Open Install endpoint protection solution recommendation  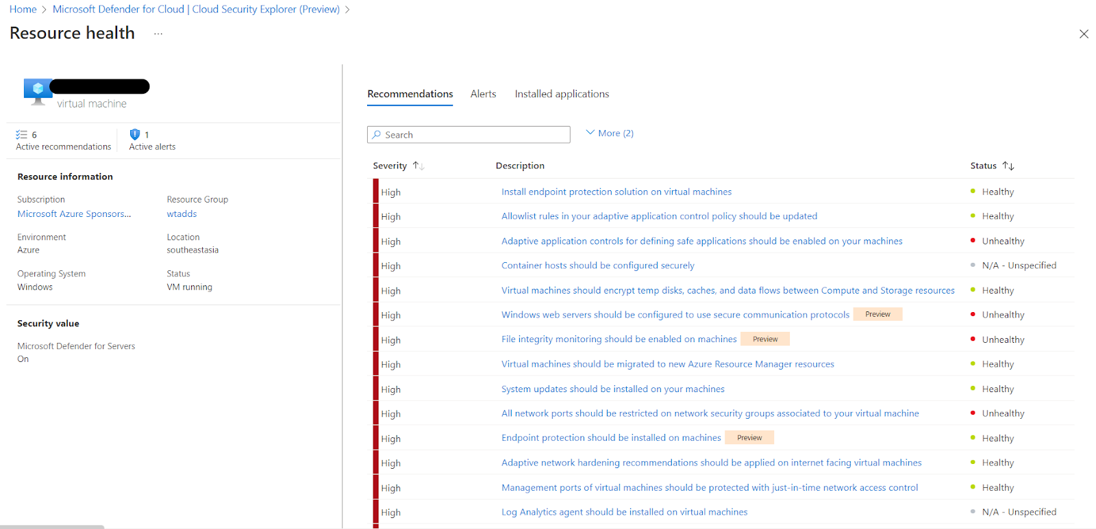(616, 192)
